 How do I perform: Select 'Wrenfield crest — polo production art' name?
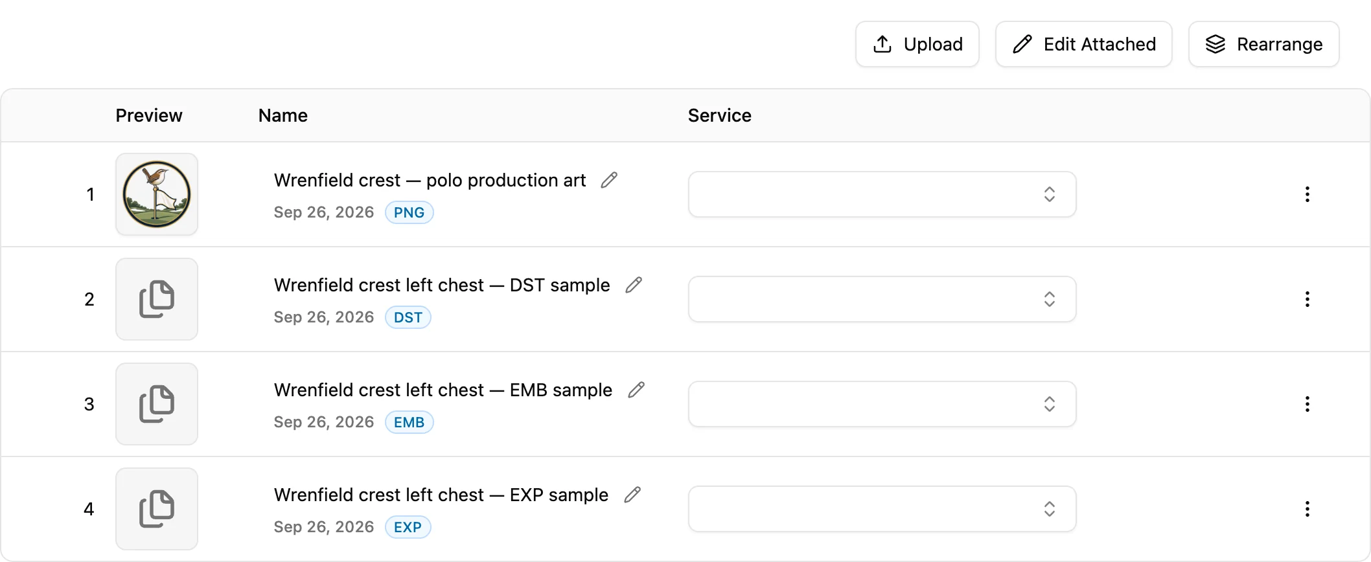tap(430, 180)
